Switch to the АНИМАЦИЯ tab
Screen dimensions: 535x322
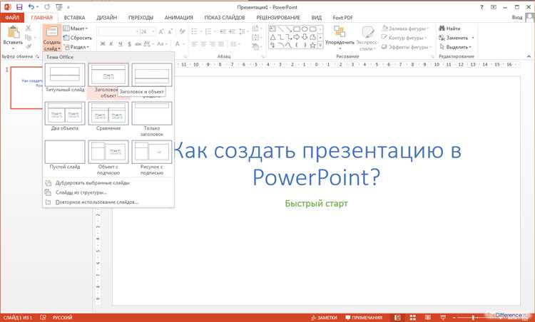(178, 17)
